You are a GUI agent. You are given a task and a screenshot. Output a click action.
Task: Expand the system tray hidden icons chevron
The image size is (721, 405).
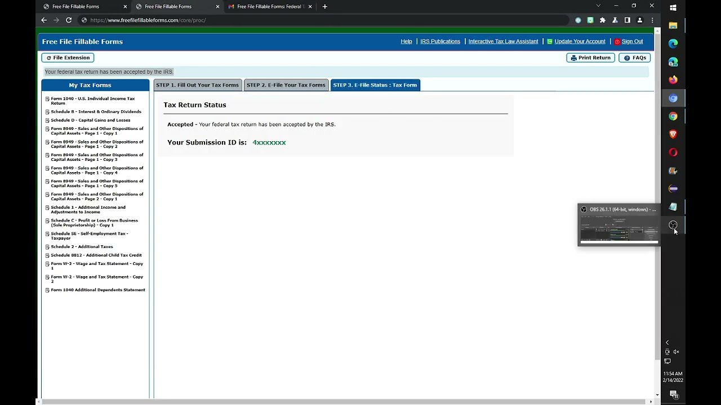(x=667, y=343)
